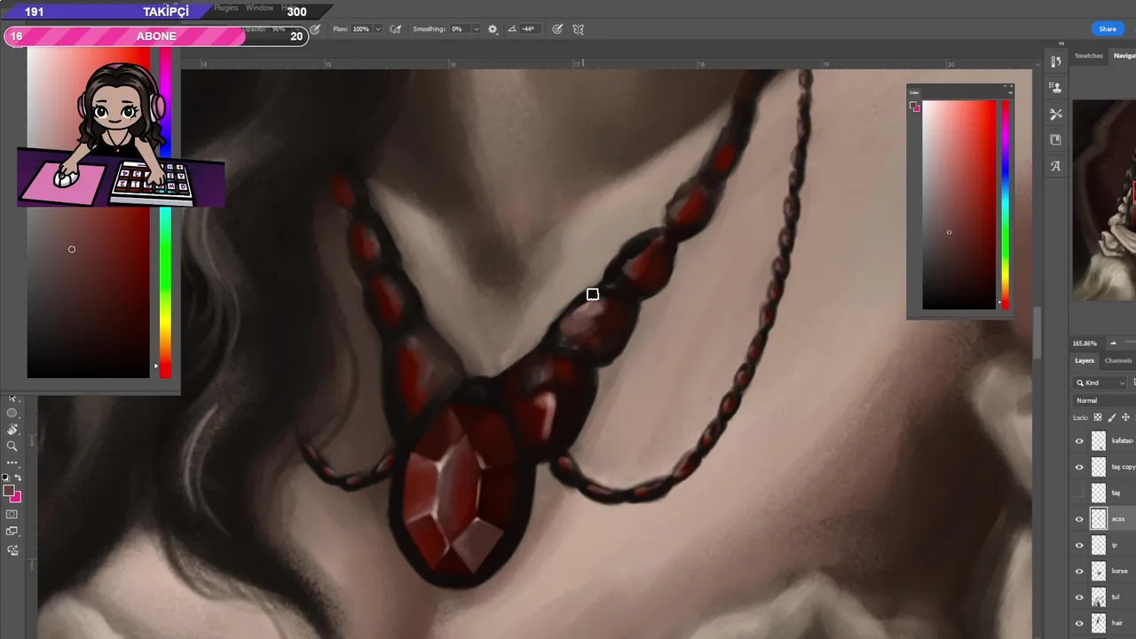Screen dimensions: 1136x639
Task: Swap foreground and background colors
Action: [18, 477]
